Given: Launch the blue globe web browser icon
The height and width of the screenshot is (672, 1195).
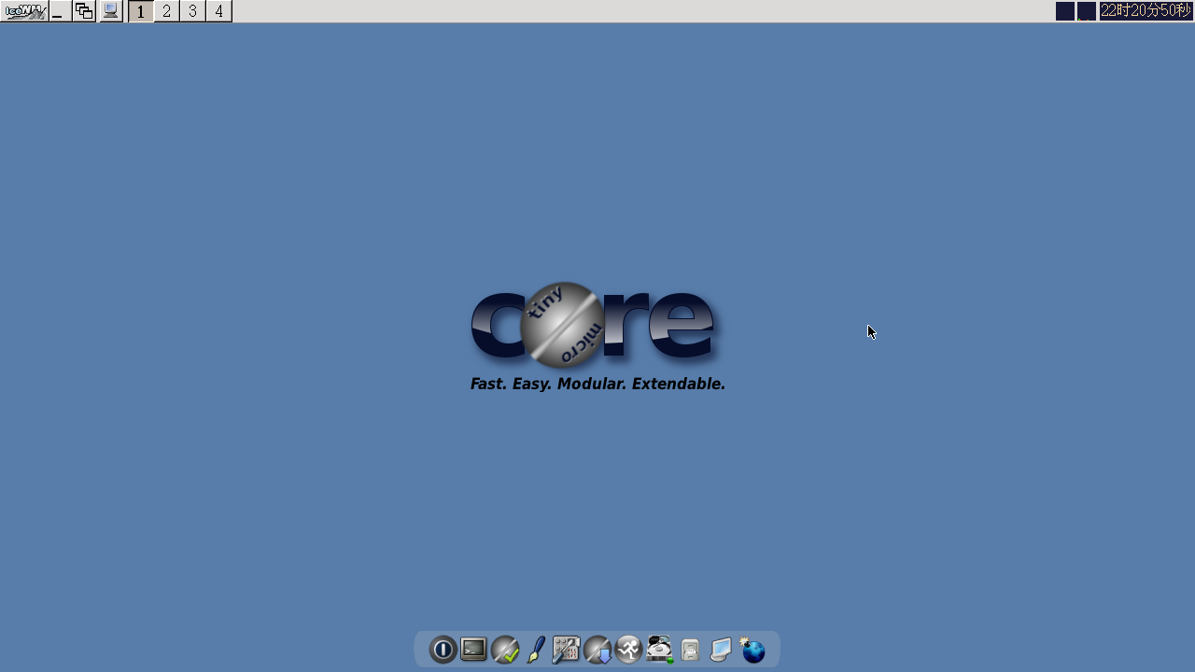Looking at the screenshot, I should point(752,649).
